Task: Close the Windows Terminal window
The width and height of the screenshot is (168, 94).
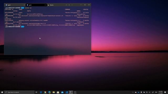Action: tap(89, 5)
